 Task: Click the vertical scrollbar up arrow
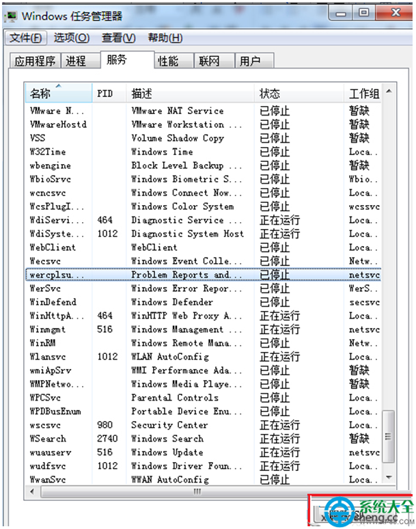389,91
